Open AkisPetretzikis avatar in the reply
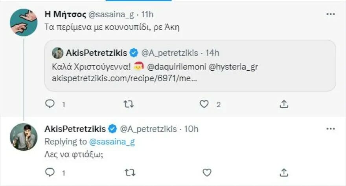Image resolution: width=346 pixels, height=186 pixels. click(24, 136)
